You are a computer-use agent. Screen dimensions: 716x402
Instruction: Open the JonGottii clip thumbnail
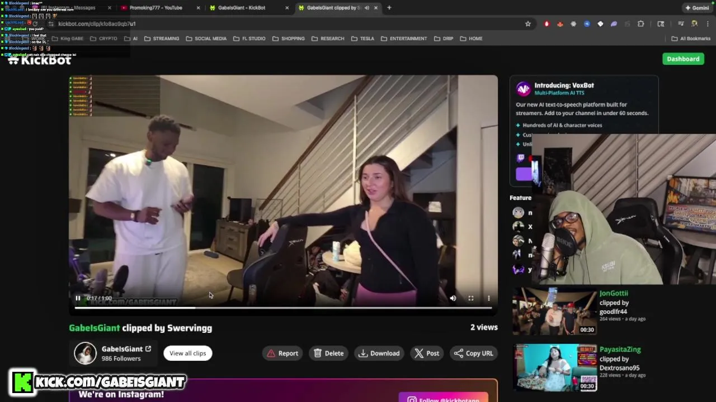point(554,312)
